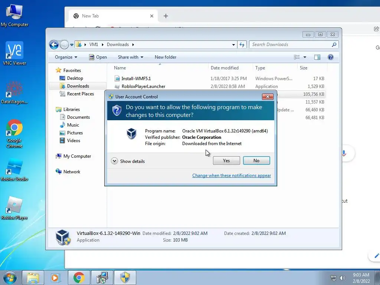Viewport: 380px width, 285px height.
Task: Go back in Explorer window
Action: pyautogui.click(x=54, y=45)
